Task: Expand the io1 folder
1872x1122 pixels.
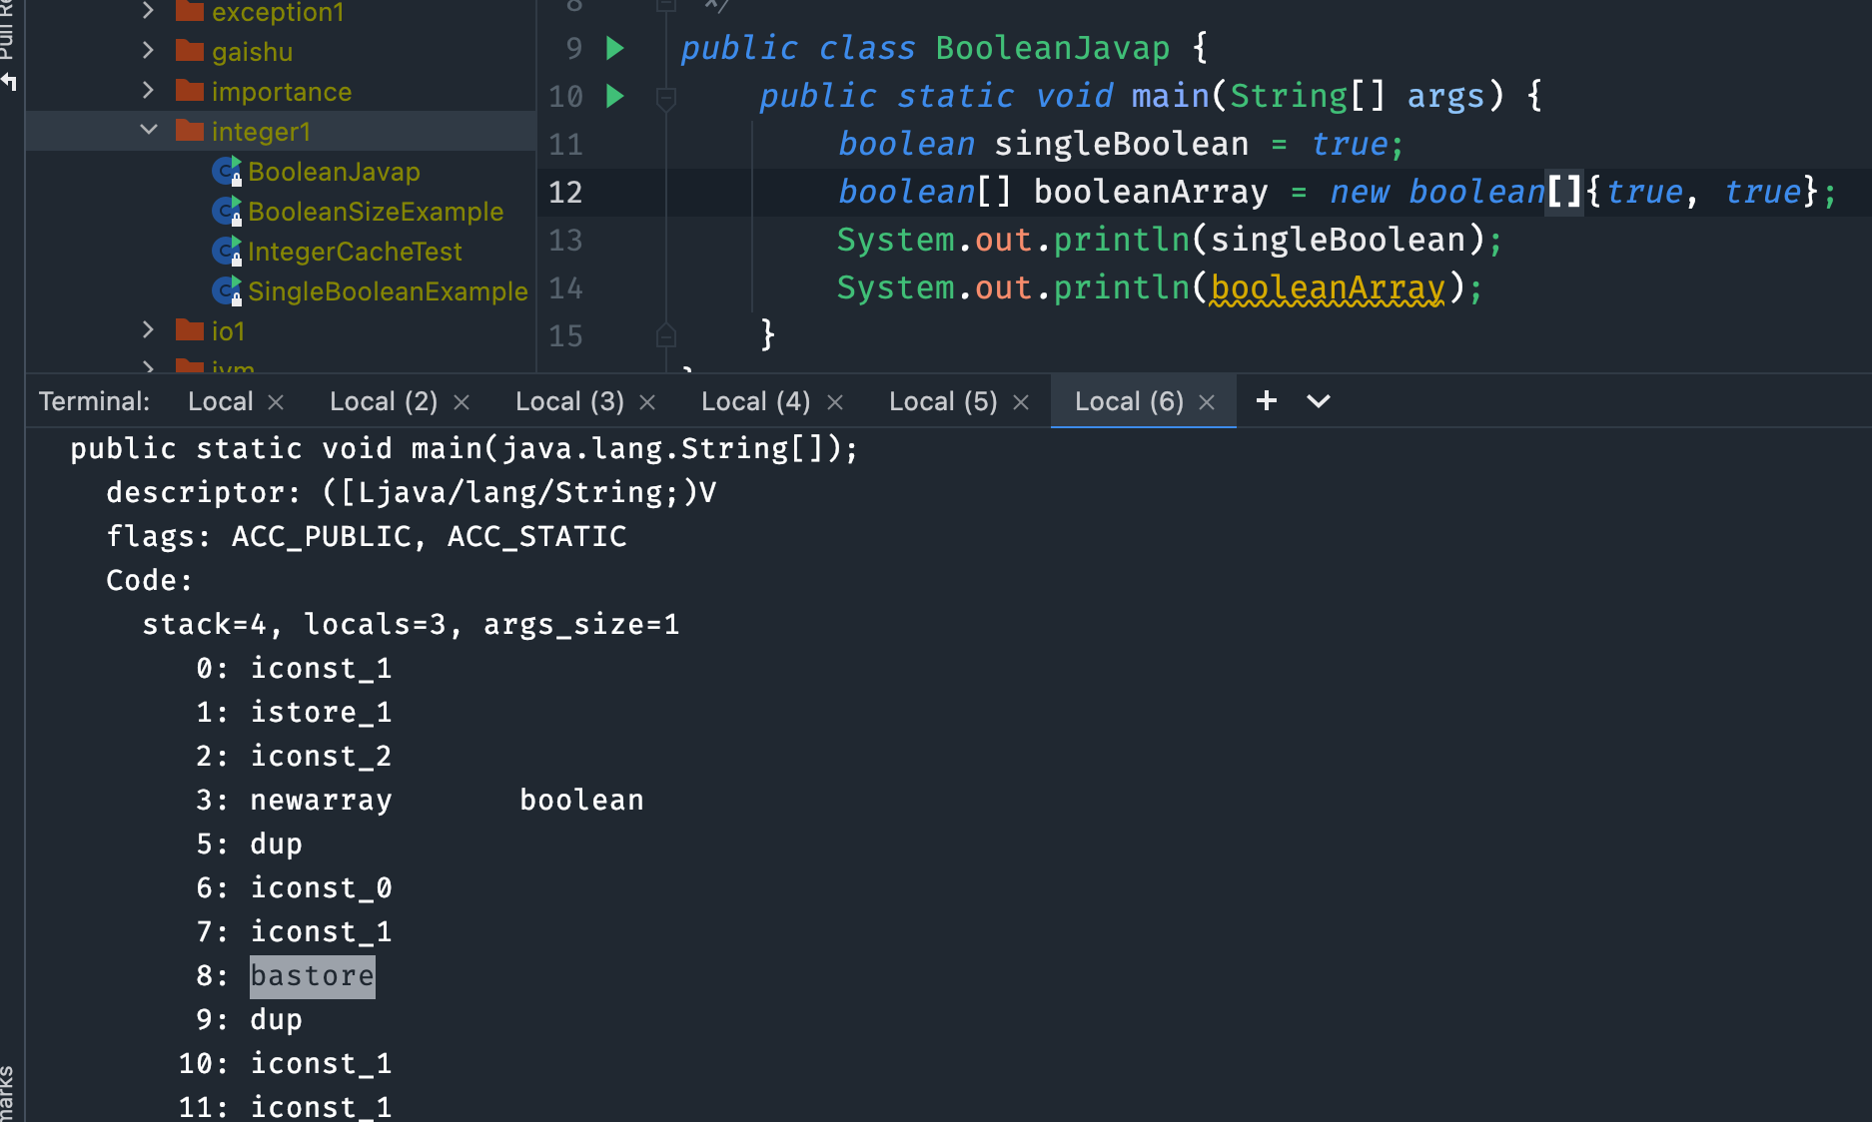Action: (x=148, y=329)
